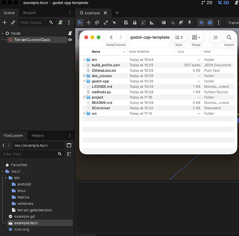Click the instantiate child scene link icon
This screenshot has width=239, height=236.
(x=13, y=23)
